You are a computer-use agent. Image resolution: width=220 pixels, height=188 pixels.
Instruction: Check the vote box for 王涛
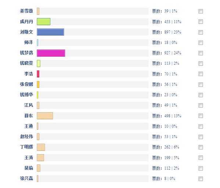point(201,158)
